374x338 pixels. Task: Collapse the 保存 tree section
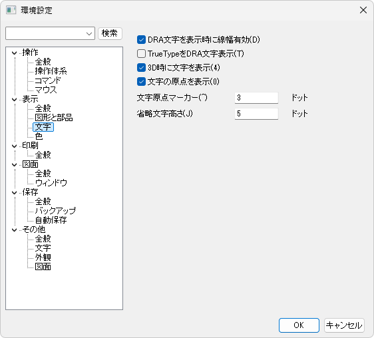(x=15, y=192)
